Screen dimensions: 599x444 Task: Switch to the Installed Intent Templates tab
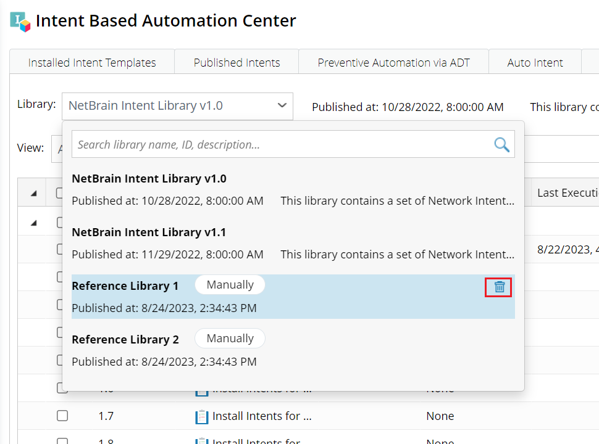click(92, 62)
